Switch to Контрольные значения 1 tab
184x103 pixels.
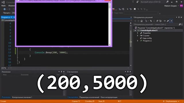(x=22, y=97)
